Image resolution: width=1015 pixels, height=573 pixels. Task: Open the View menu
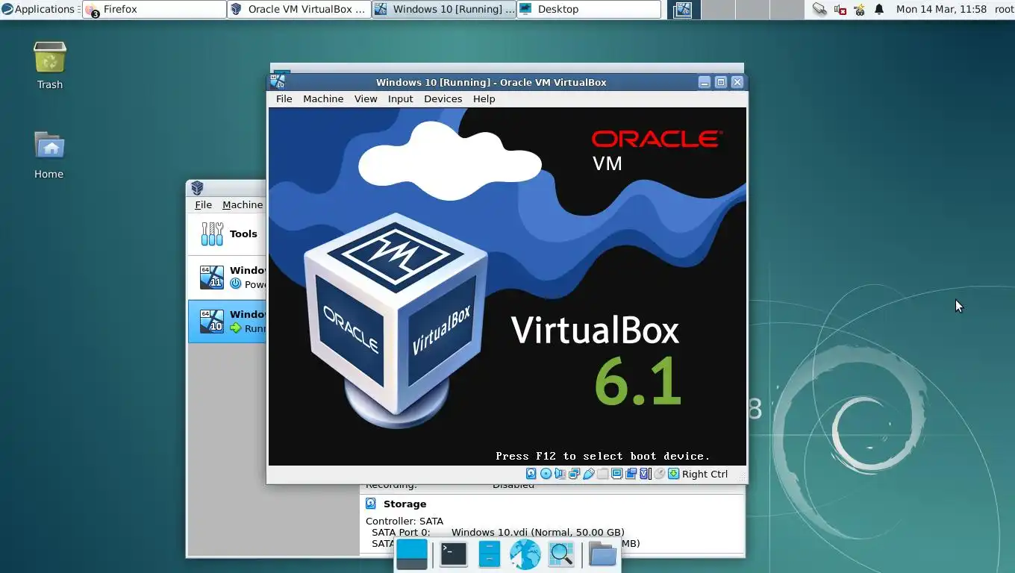point(366,98)
